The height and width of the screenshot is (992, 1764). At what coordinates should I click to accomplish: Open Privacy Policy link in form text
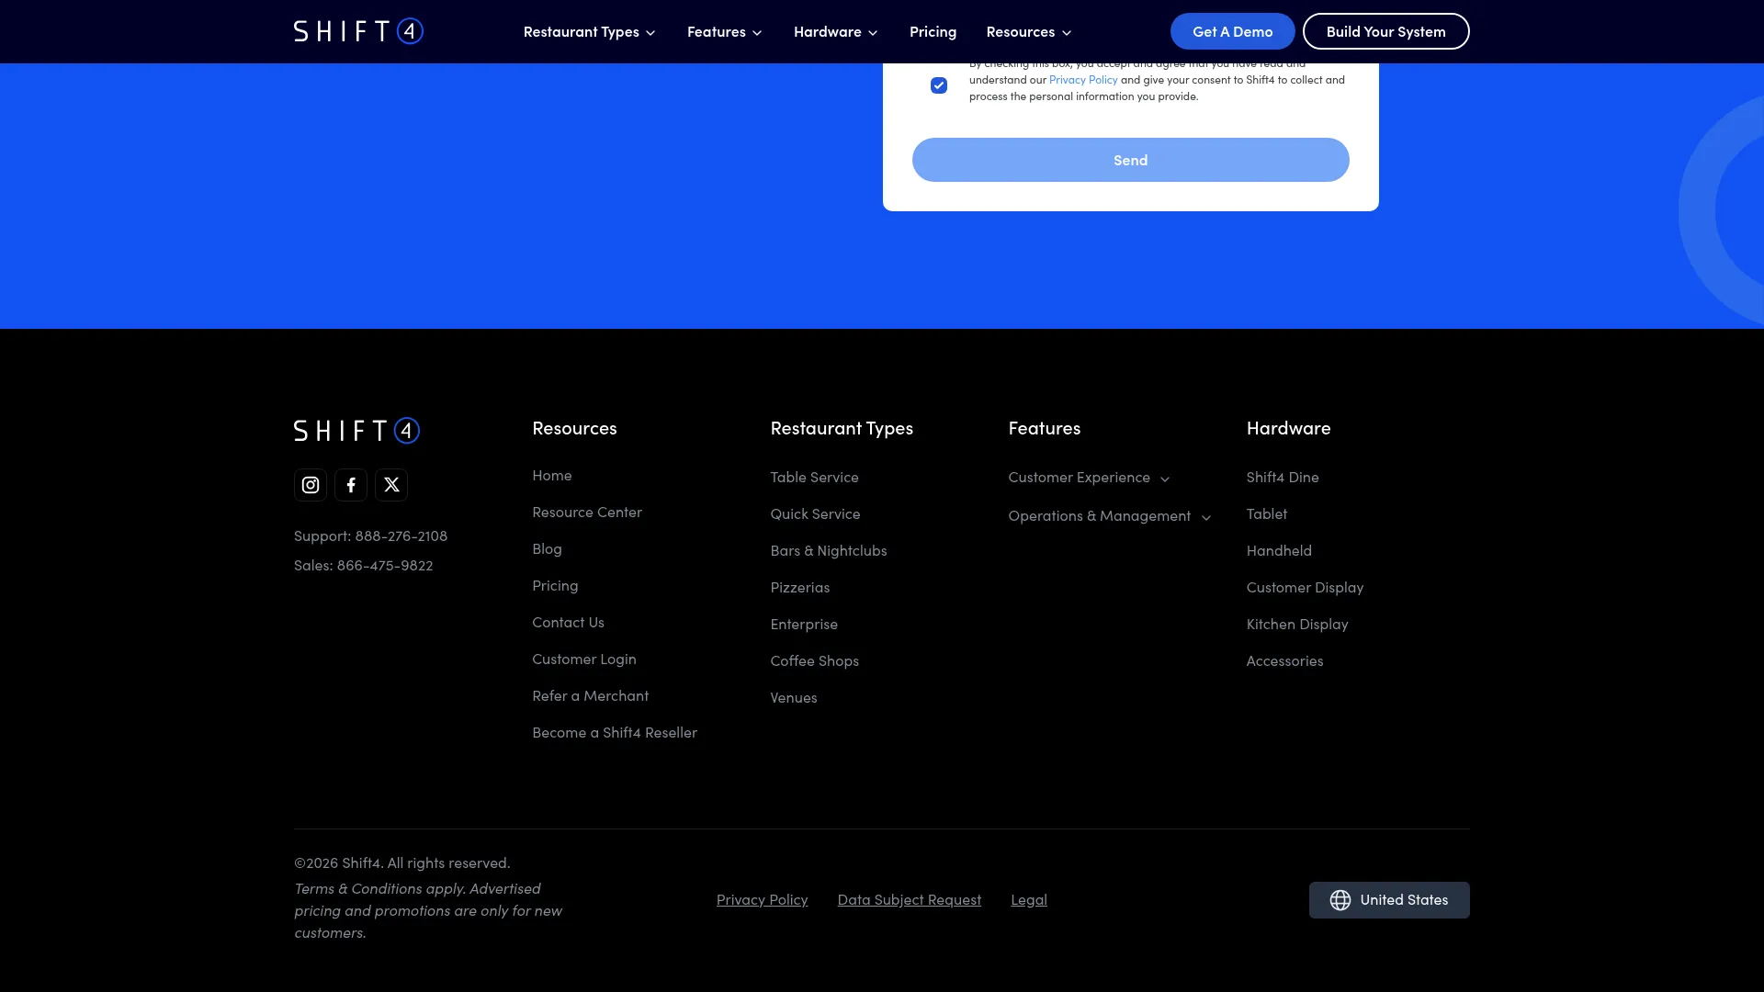(1083, 80)
